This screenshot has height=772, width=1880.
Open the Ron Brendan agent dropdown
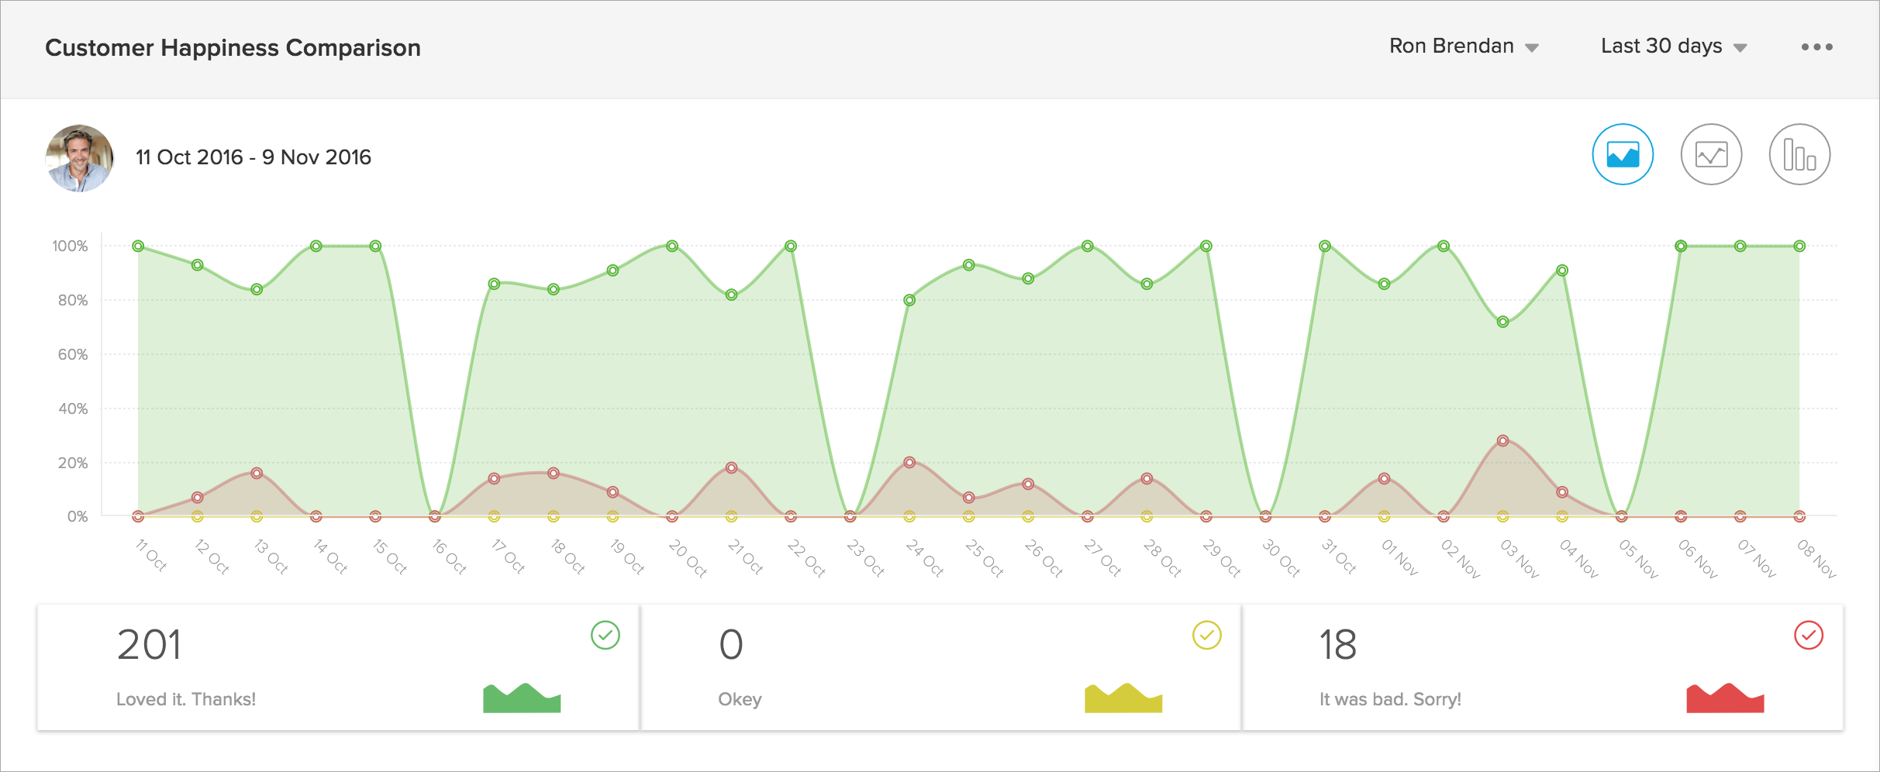click(1463, 47)
